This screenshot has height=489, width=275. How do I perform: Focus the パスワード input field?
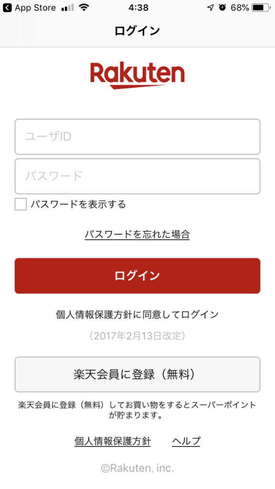pyautogui.click(x=137, y=176)
